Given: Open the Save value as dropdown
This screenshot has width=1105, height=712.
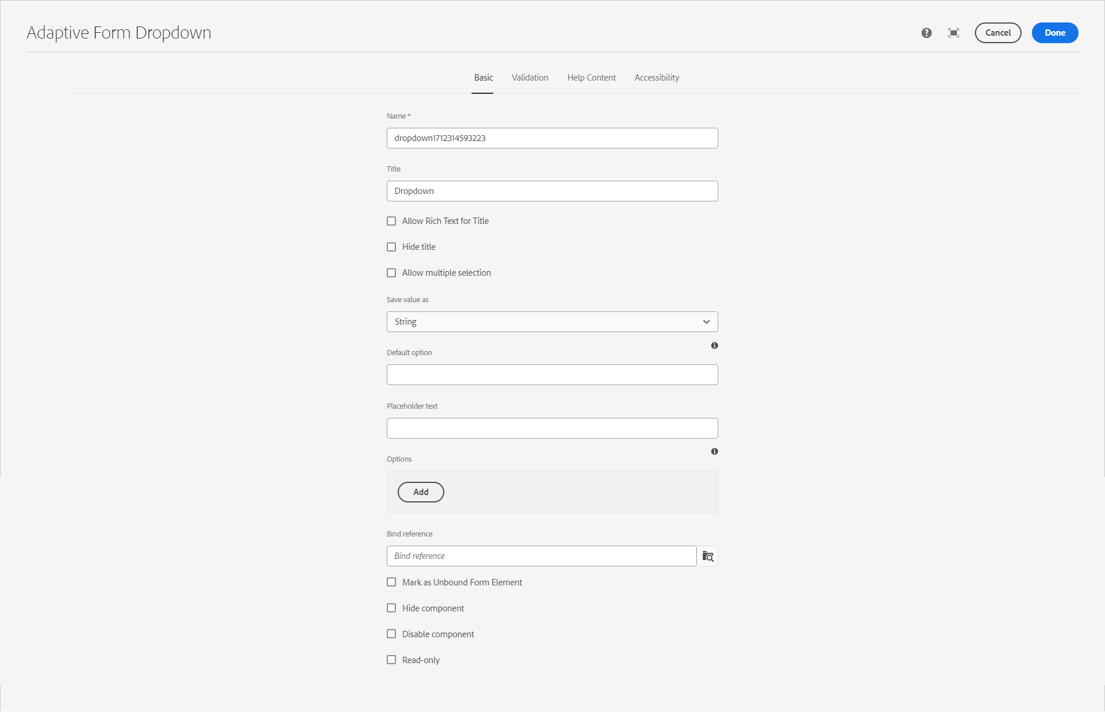Looking at the screenshot, I should [x=552, y=322].
